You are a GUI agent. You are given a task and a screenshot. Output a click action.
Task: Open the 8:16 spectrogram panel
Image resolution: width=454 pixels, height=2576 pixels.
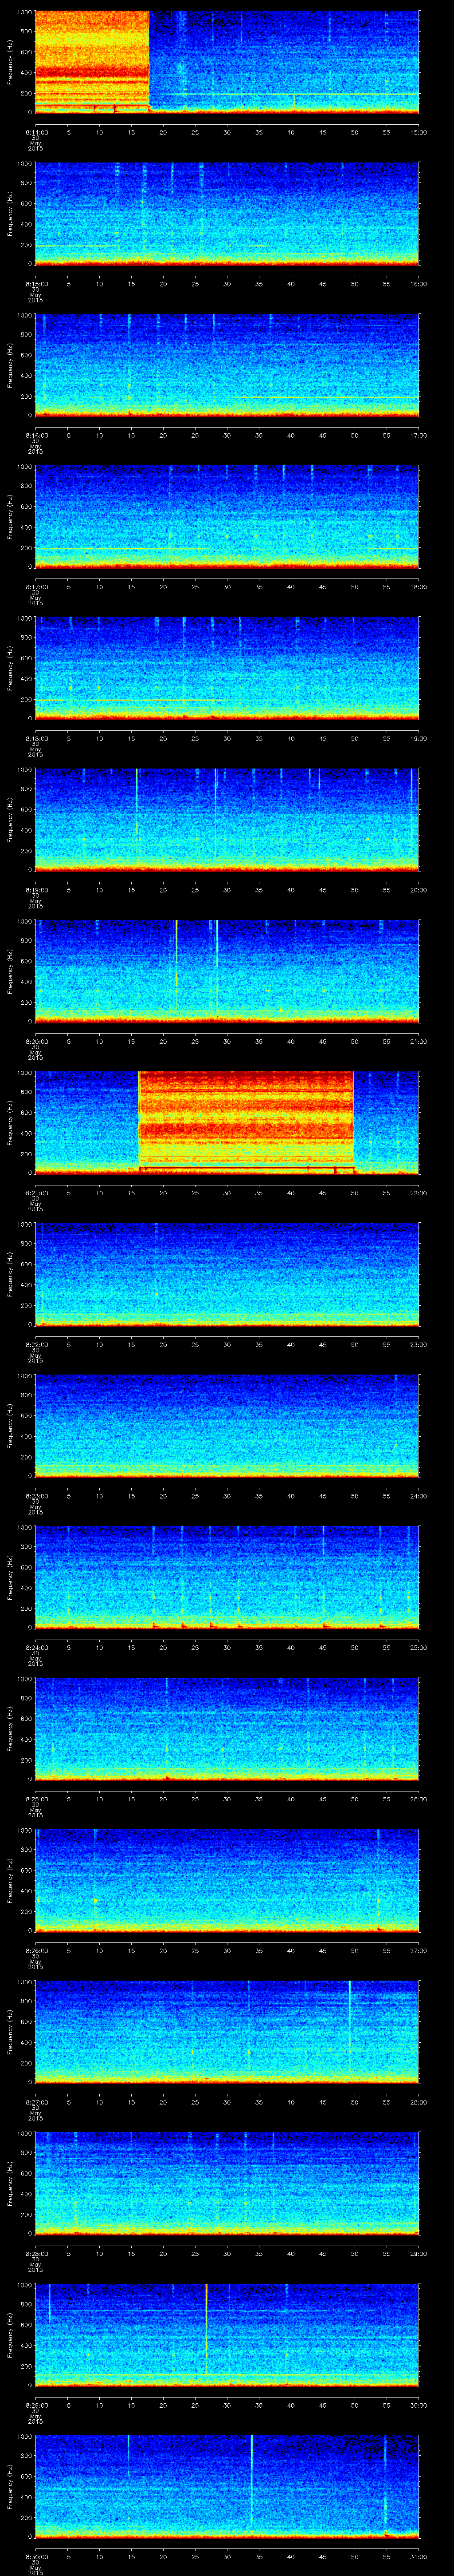(227, 365)
